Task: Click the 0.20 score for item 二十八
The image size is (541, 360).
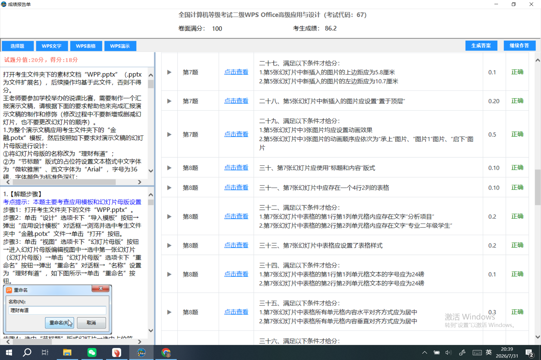Action: 494,101
